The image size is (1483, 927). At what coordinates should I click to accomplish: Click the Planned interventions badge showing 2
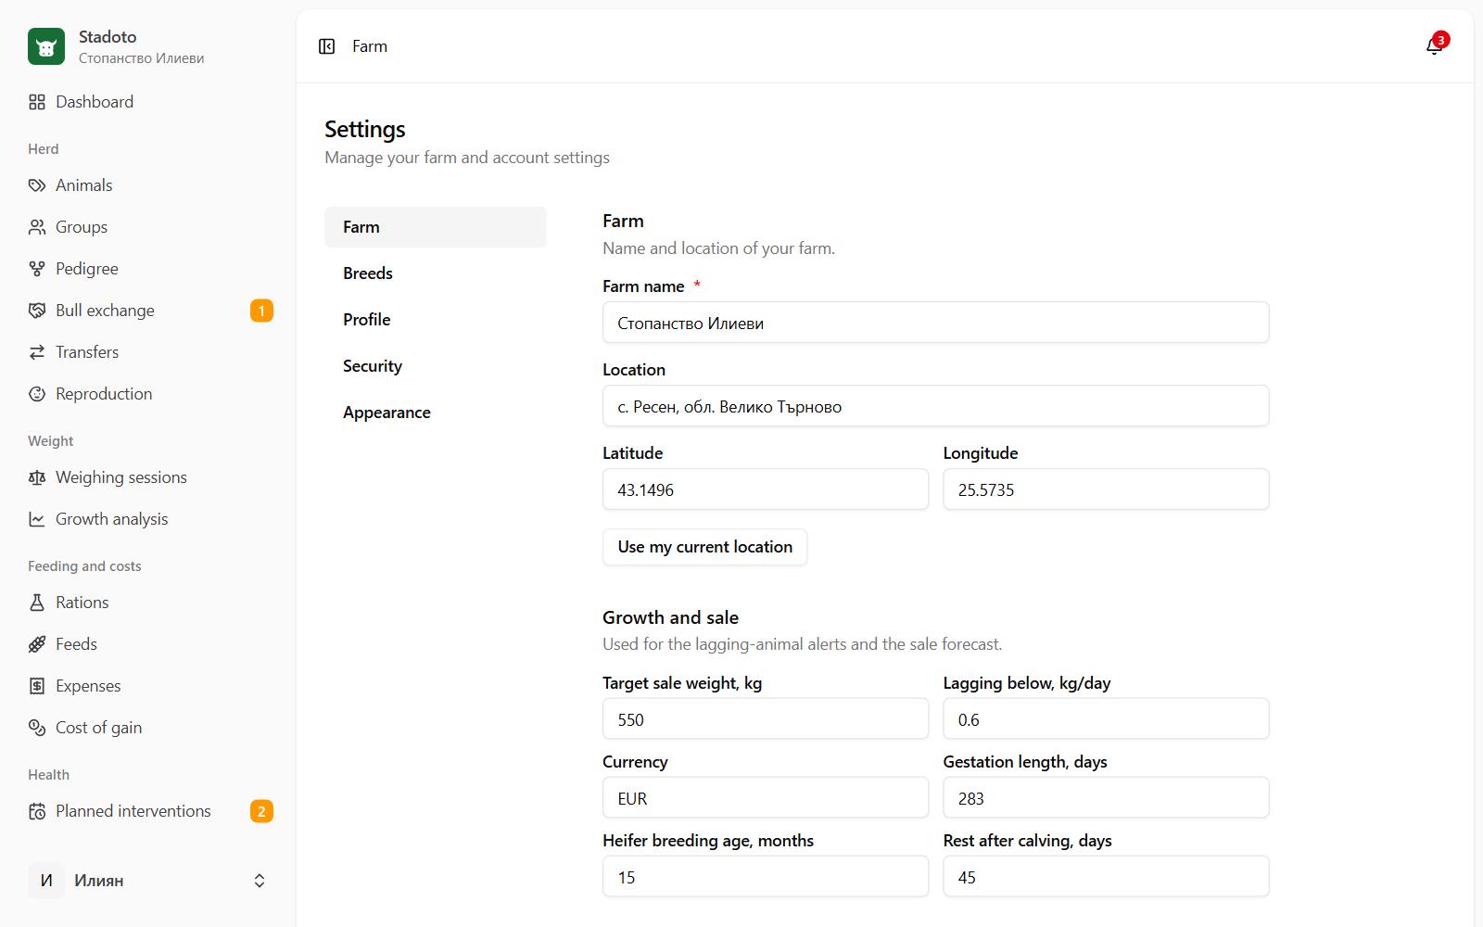click(261, 811)
